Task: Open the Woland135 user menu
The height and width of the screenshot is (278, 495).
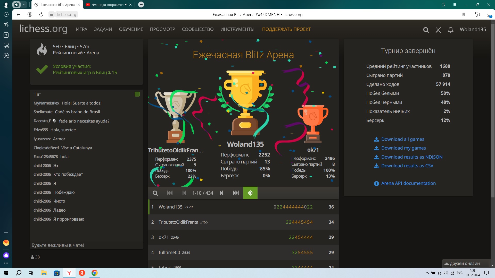Action: click(x=473, y=29)
